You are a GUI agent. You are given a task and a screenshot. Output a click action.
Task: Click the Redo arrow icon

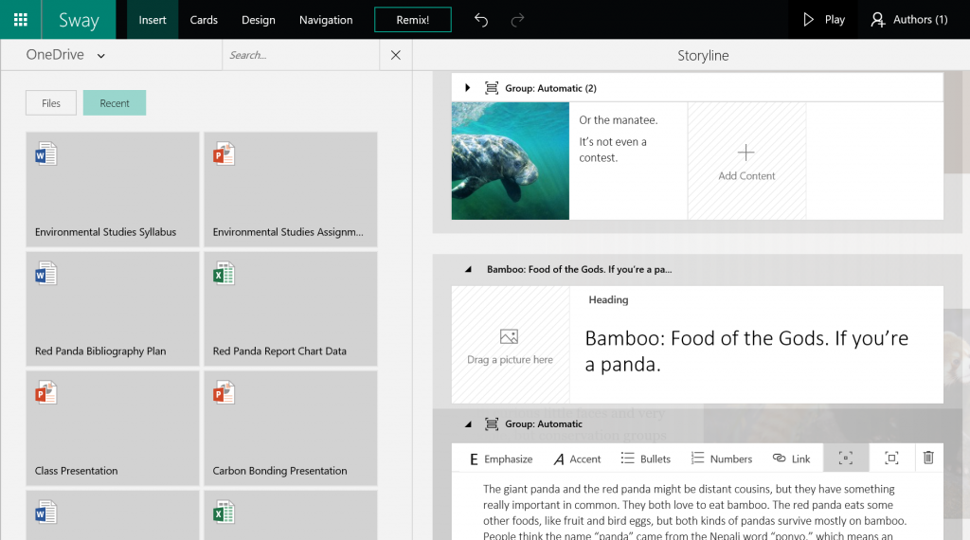click(517, 20)
